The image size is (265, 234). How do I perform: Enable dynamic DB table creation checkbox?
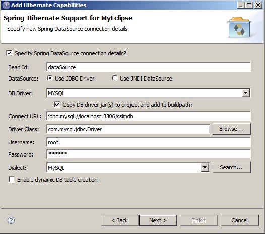pos(12,180)
